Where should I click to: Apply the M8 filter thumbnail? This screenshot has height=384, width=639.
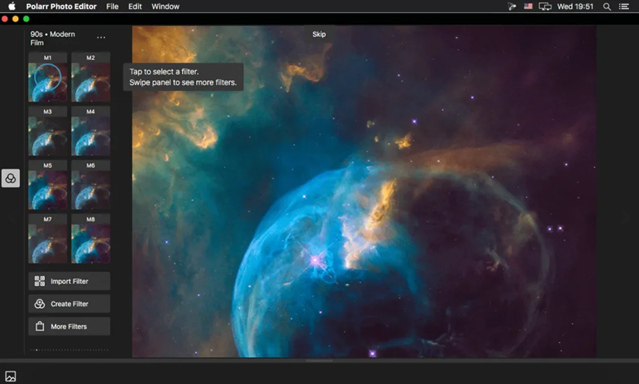pyautogui.click(x=90, y=239)
